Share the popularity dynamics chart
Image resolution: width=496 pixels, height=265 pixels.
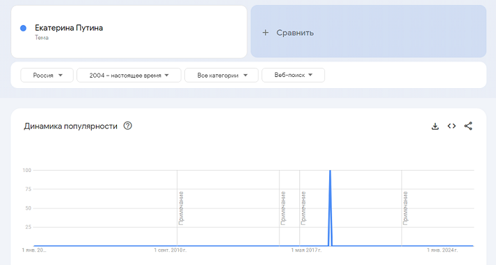pyautogui.click(x=468, y=126)
